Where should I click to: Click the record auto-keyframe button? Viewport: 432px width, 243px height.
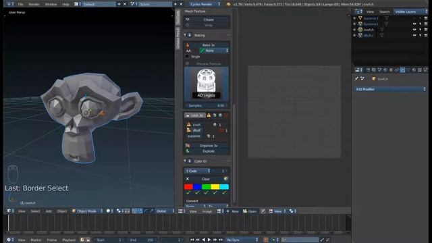click(x=265, y=240)
